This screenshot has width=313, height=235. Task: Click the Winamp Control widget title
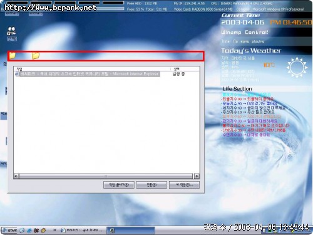pos(245,32)
